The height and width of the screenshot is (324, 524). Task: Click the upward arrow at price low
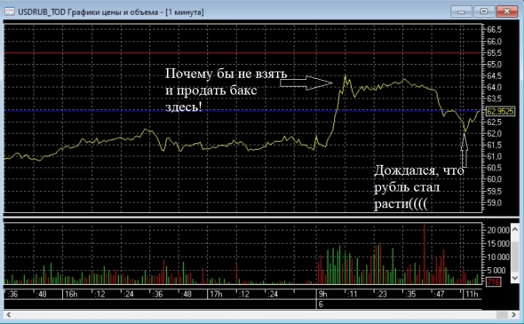pos(464,150)
